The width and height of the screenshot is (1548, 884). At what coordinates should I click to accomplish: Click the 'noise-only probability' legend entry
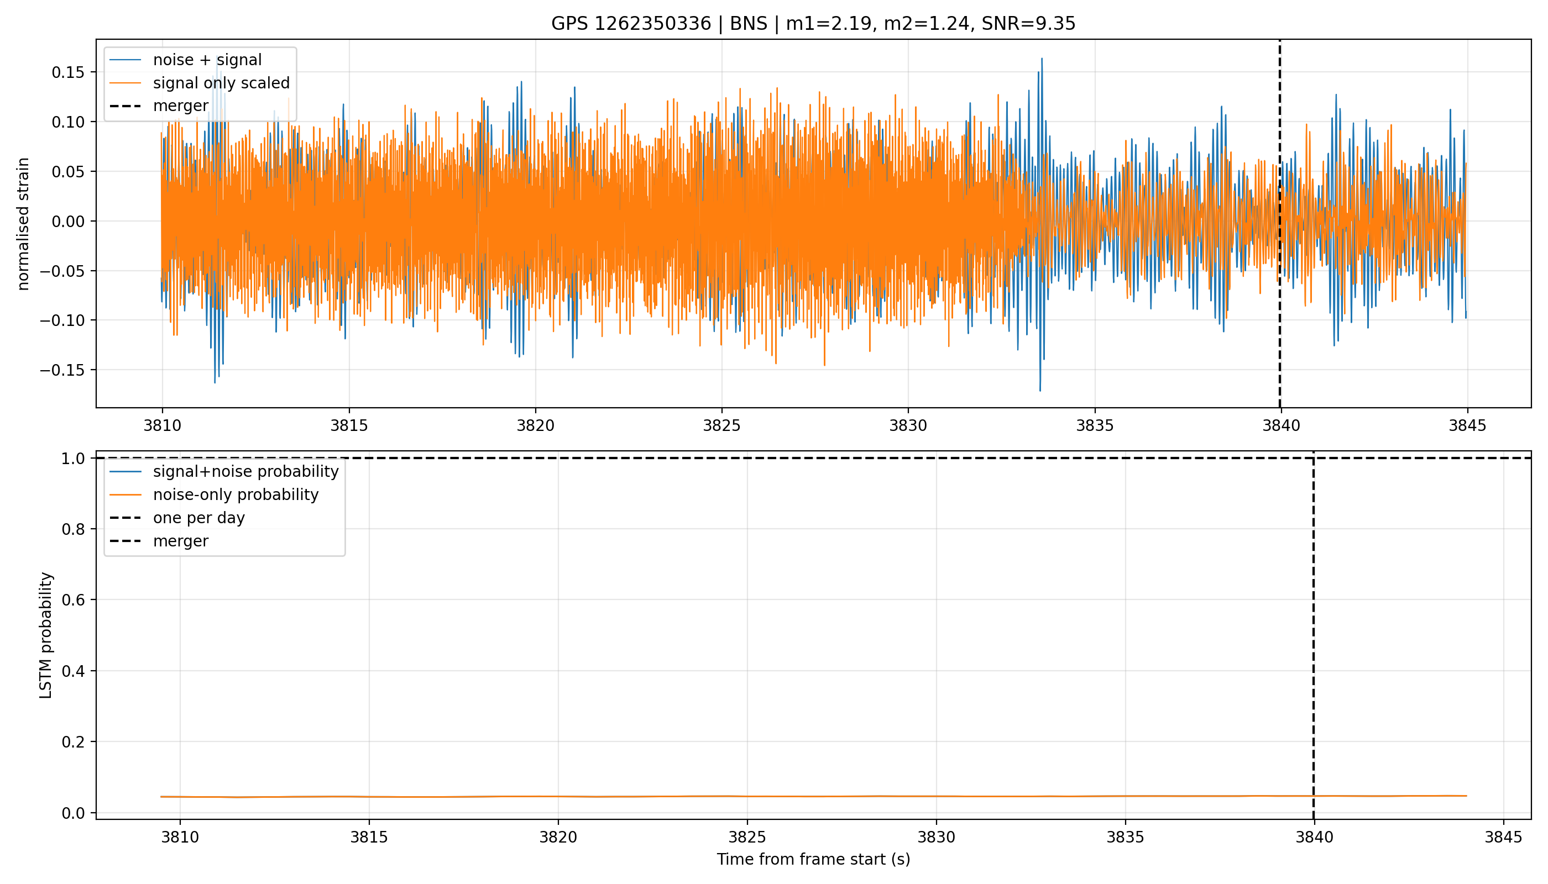[x=214, y=495]
